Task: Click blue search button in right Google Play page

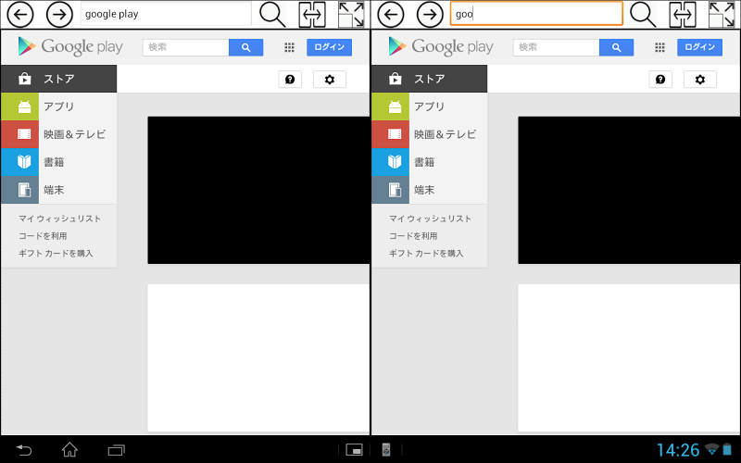Action: point(616,47)
